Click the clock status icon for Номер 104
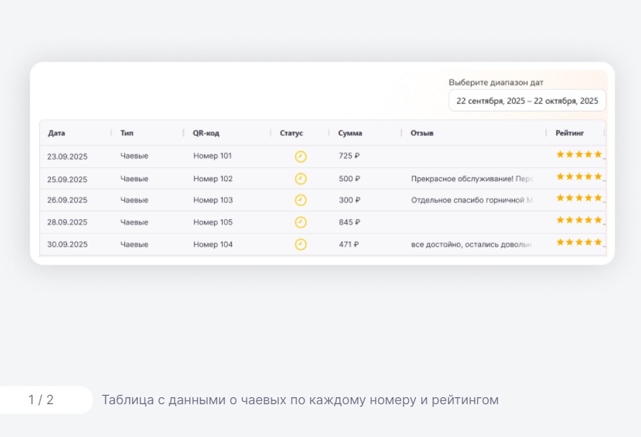This screenshot has width=641, height=437. [x=300, y=244]
